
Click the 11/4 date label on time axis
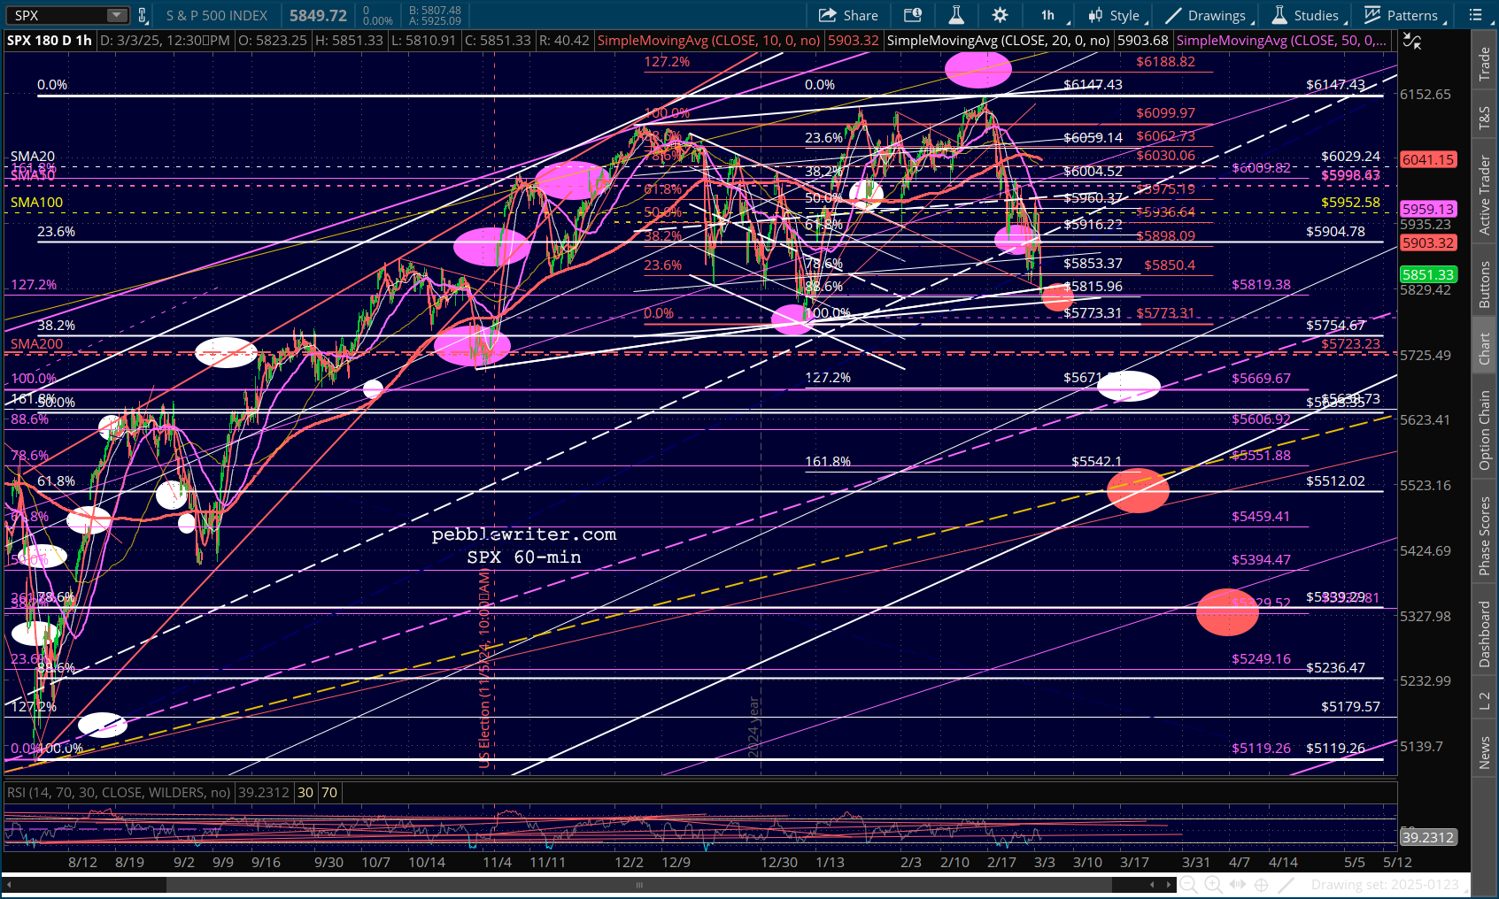click(x=497, y=863)
